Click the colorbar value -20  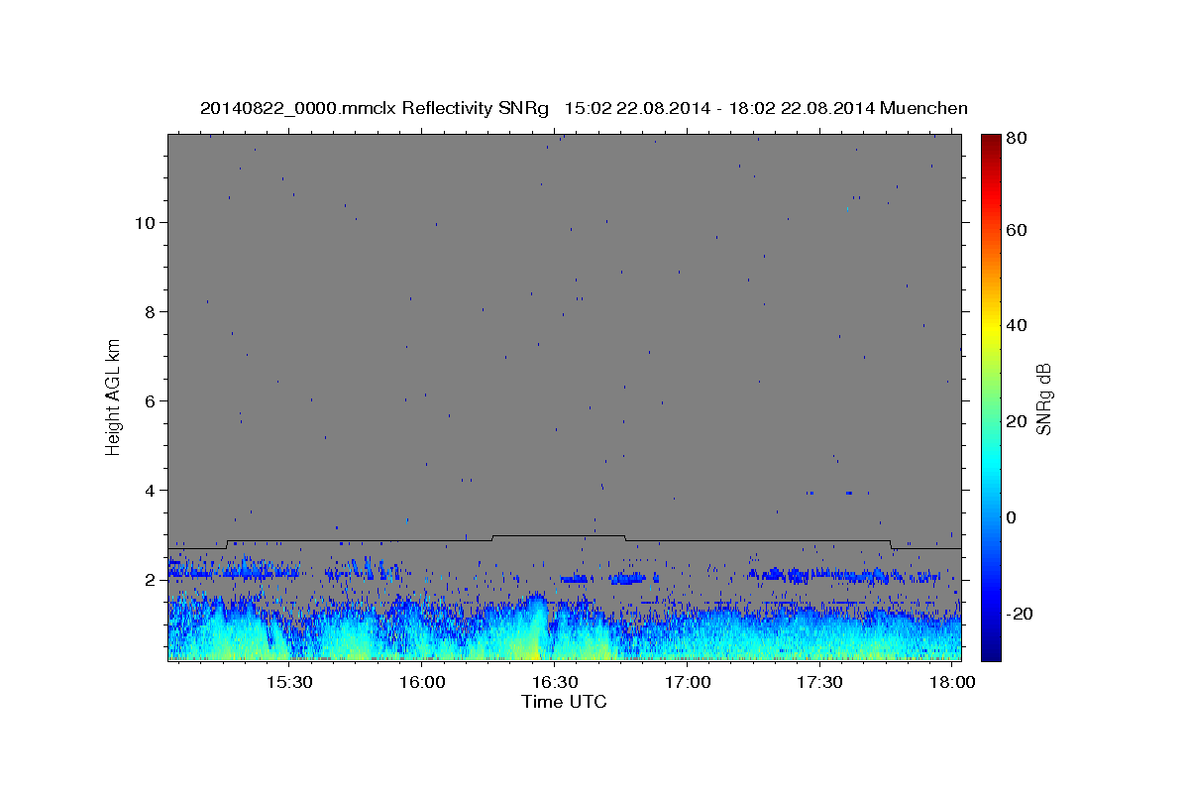[x=1020, y=614]
